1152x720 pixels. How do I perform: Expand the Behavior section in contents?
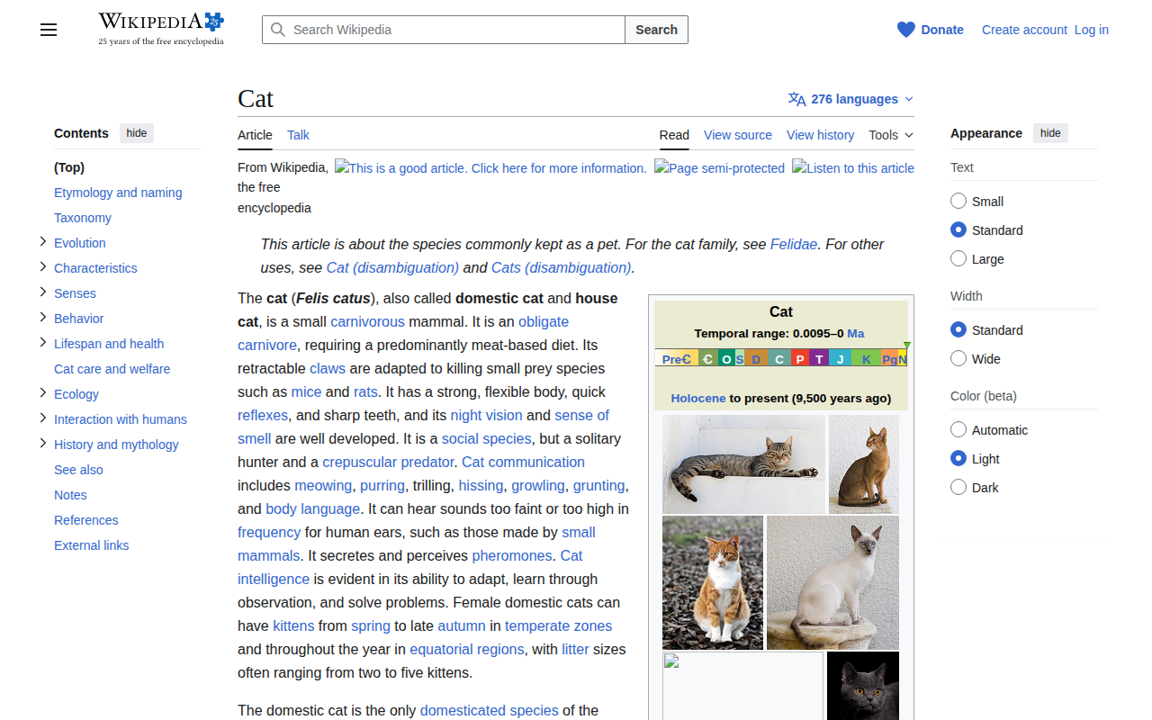click(42, 318)
